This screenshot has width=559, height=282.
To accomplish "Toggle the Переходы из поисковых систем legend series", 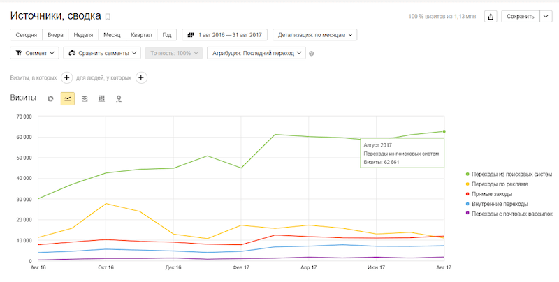I will coord(509,174).
